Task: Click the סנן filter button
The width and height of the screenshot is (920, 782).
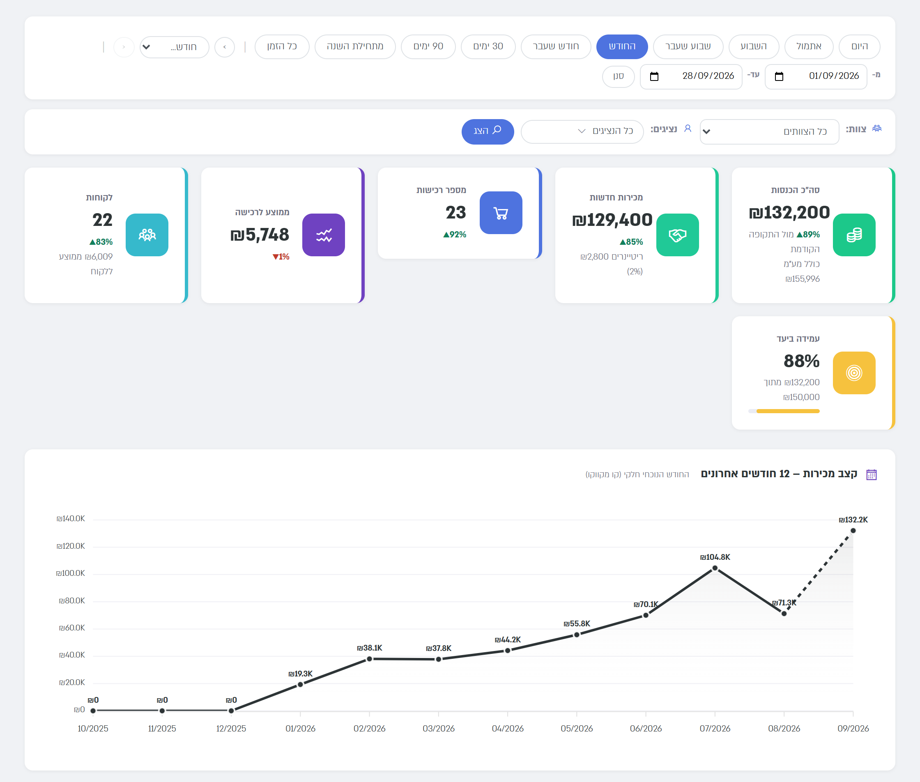Action: click(619, 76)
